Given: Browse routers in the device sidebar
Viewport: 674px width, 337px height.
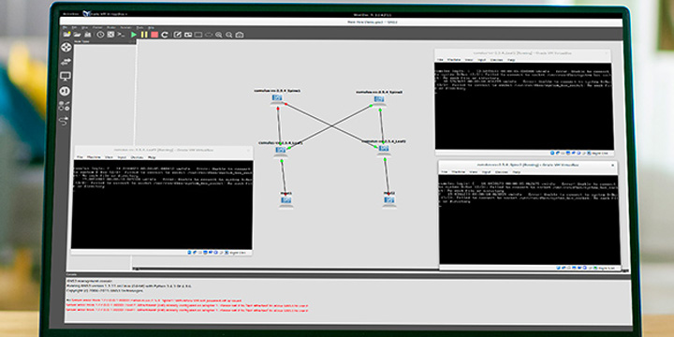Looking at the screenshot, I should point(66,48).
